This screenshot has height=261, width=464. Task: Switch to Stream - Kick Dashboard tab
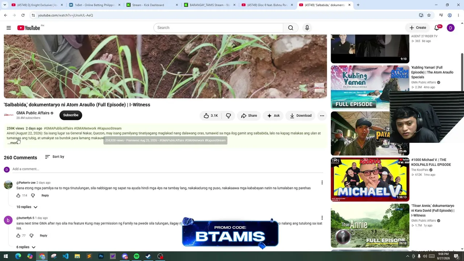pyautogui.click(x=152, y=5)
